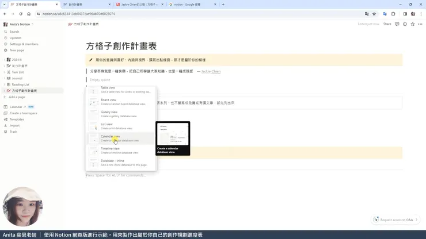Open the translate page icon
Screen dimensions: 426x239
tap(367, 14)
